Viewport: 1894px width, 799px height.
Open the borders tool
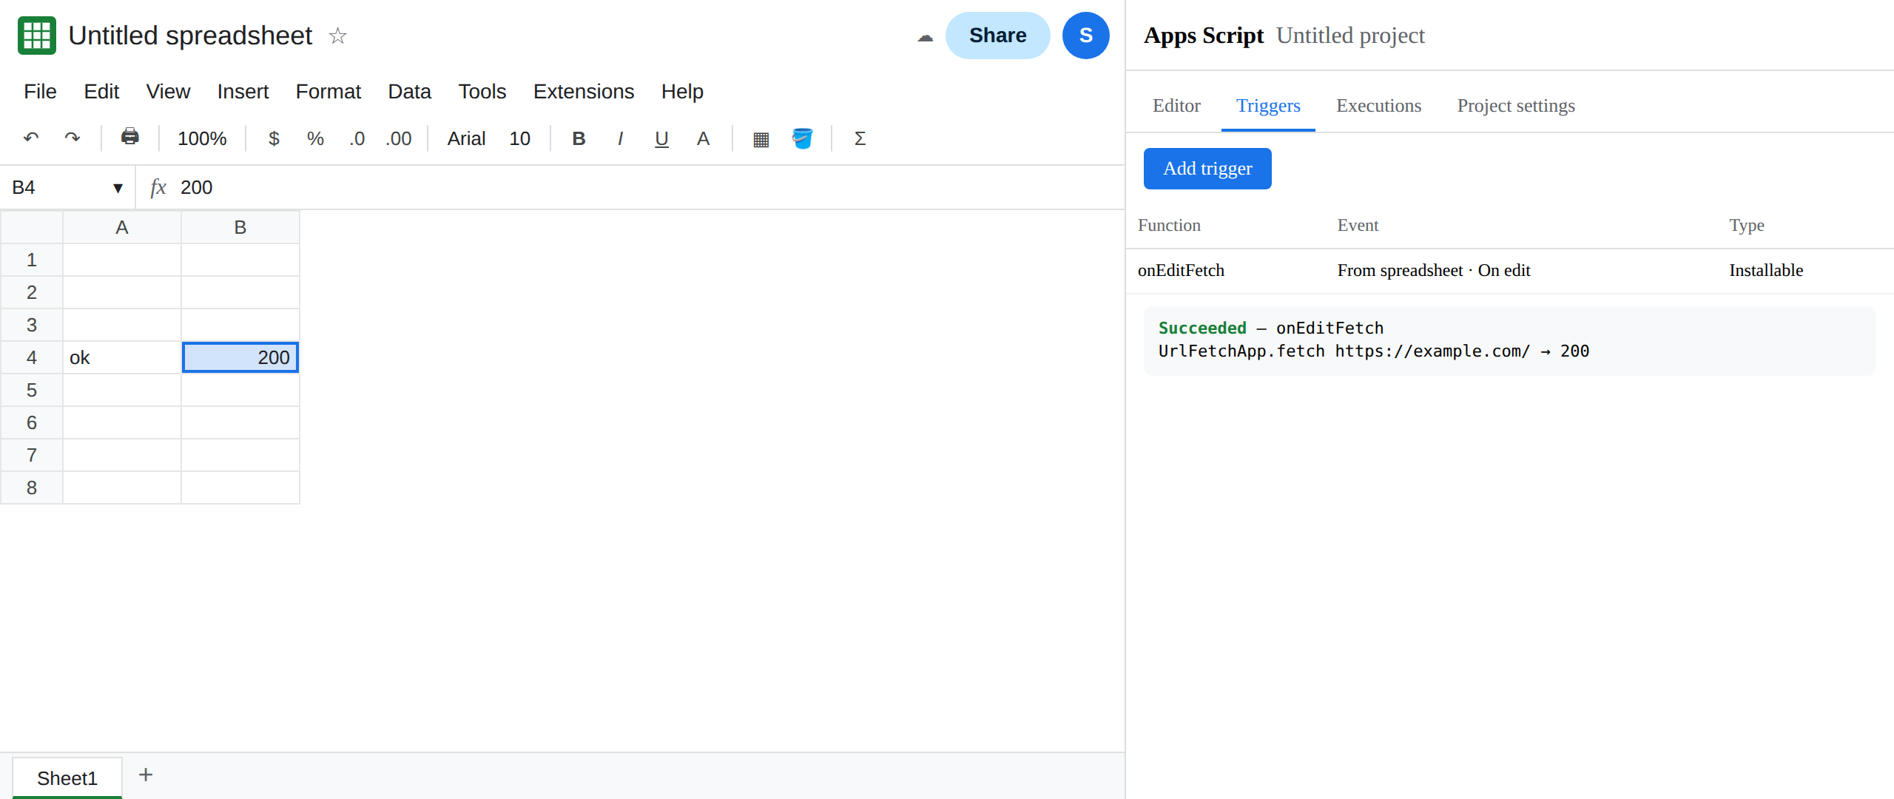click(761, 138)
